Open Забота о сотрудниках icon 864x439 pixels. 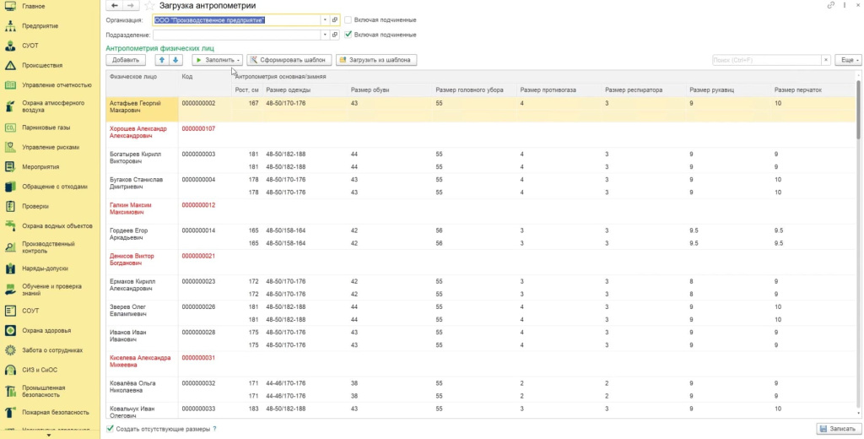pos(10,350)
